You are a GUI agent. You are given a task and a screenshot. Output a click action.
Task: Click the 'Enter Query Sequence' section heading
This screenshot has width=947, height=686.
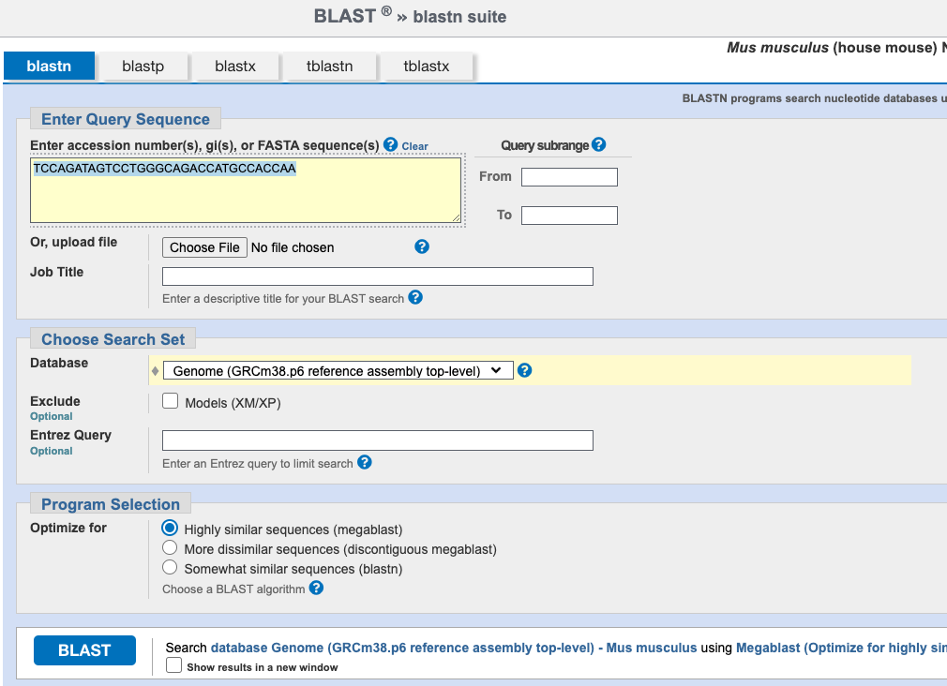[x=126, y=119]
